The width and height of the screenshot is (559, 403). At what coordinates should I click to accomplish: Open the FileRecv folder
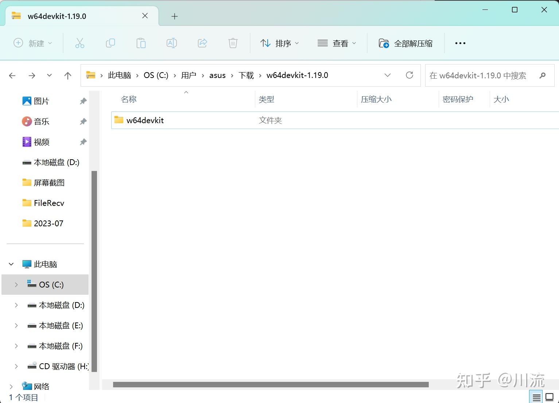click(x=43, y=203)
